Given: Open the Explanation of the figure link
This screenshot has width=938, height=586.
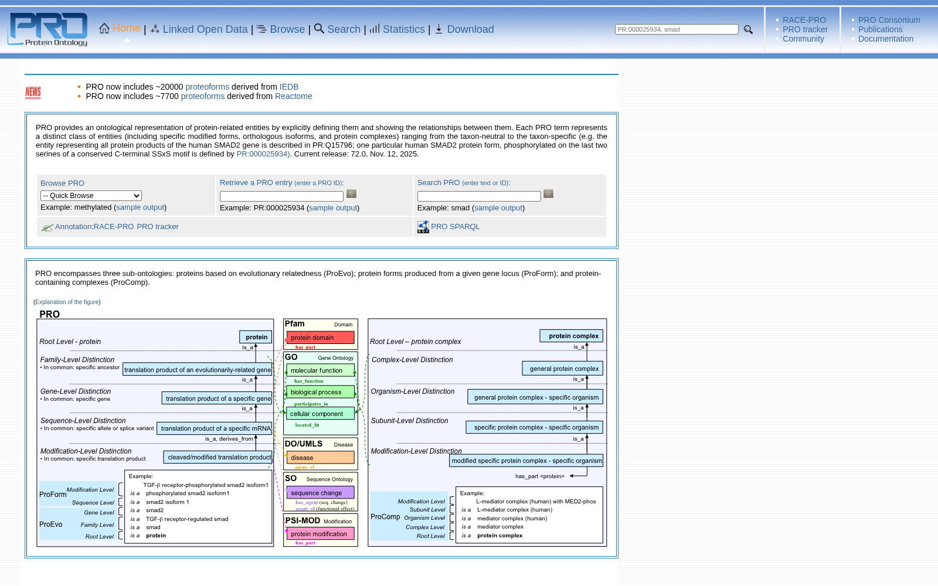Looking at the screenshot, I should pos(67,302).
